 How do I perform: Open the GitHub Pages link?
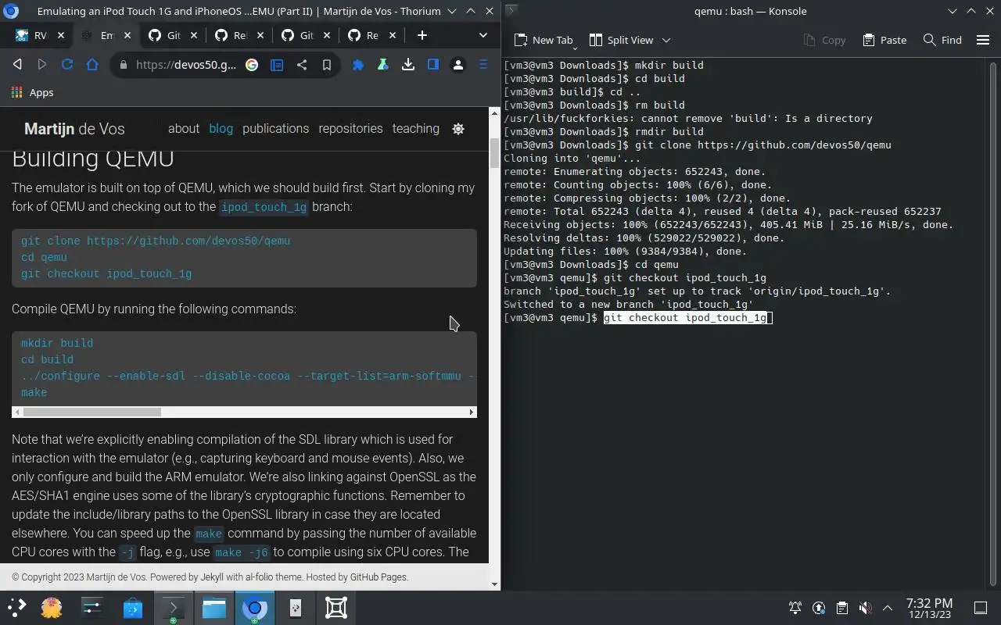tap(379, 577)
